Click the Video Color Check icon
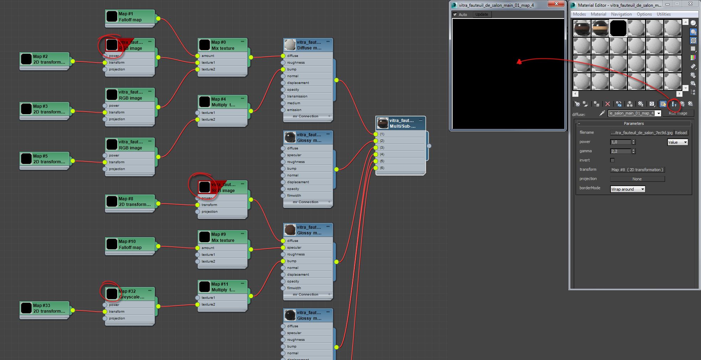 tap(693, 57)
